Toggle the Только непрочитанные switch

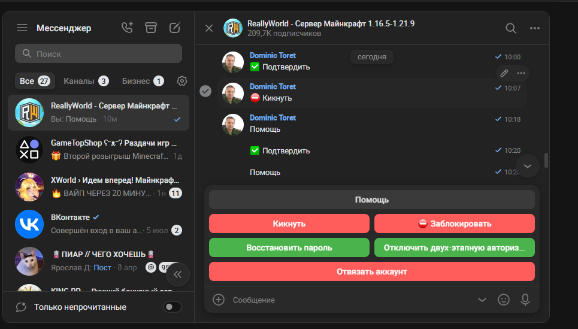coord(172,306)
